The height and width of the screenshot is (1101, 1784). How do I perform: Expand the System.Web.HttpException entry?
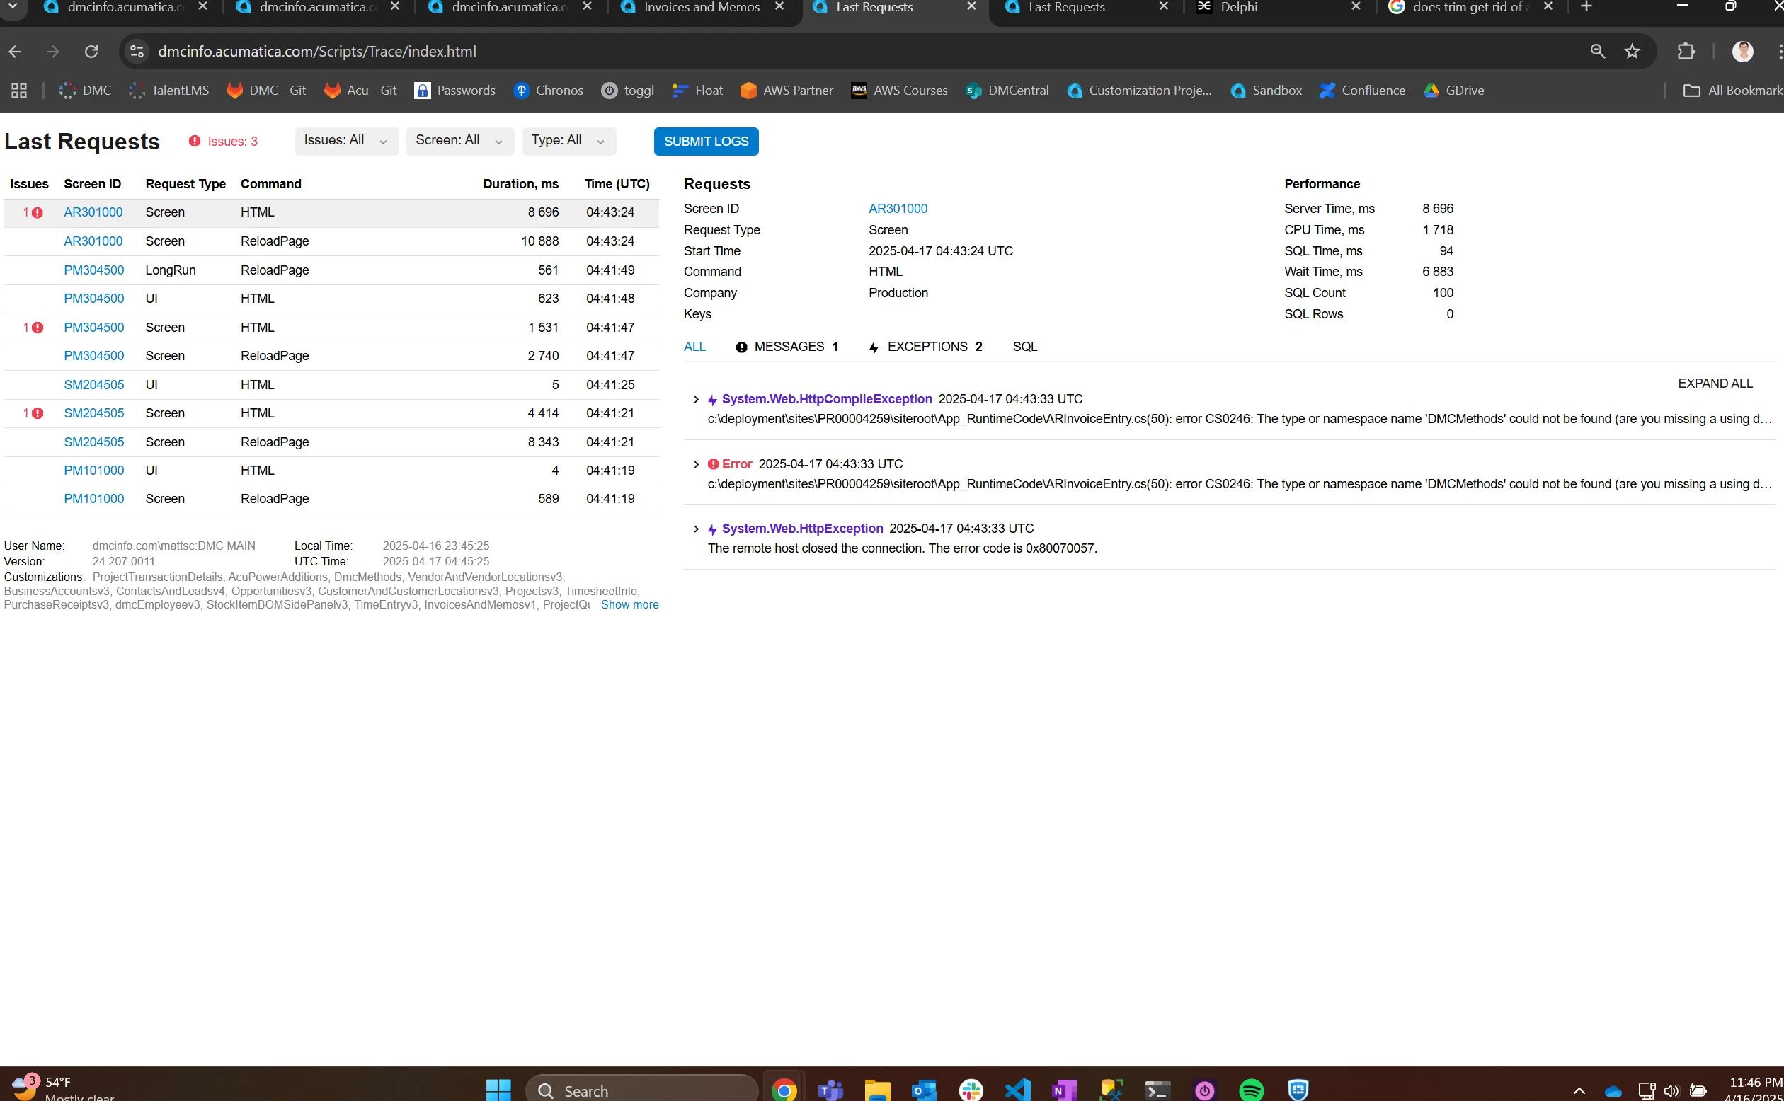(696, 529)
